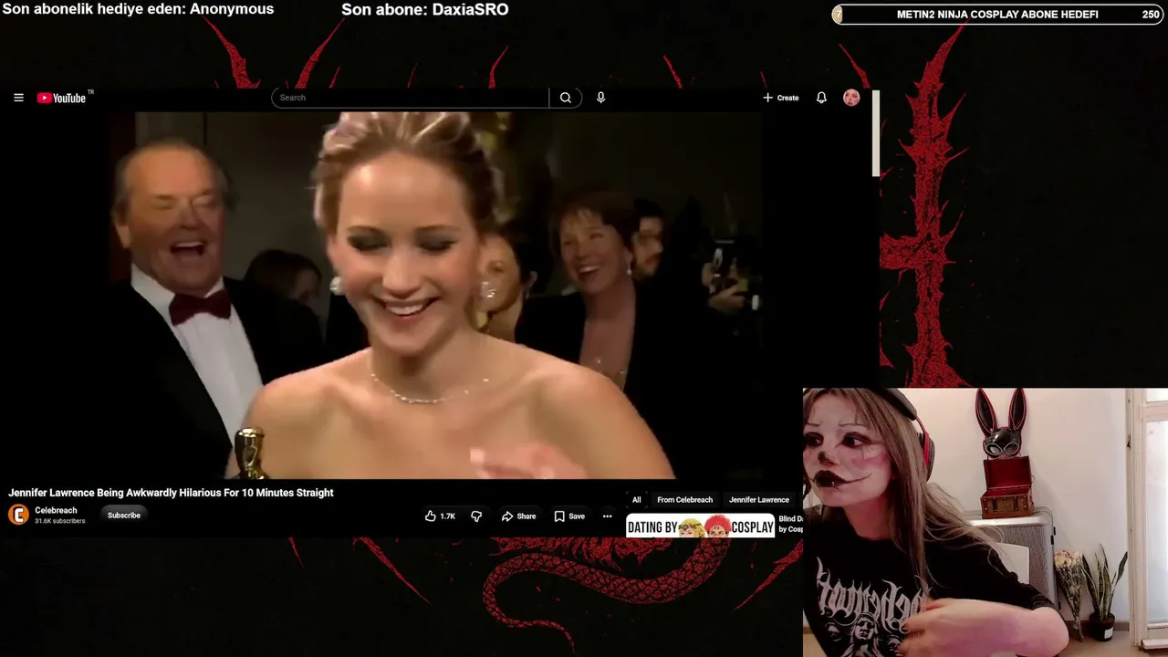Viewport: 1168px width, 657px height.
Task: Select the From Celebreach filter chip
Action: tap(685, 500)
